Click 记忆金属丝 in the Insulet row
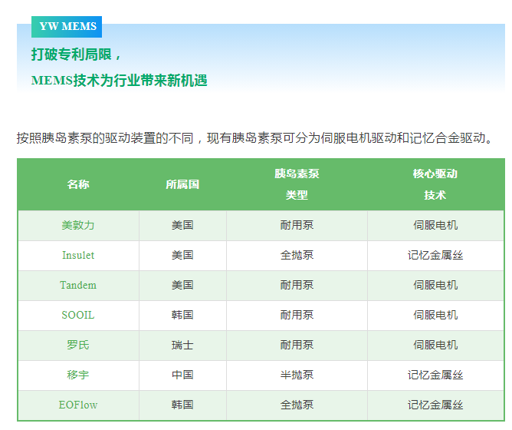Screen dimensions: 512x430 click(x=435, y=255)
